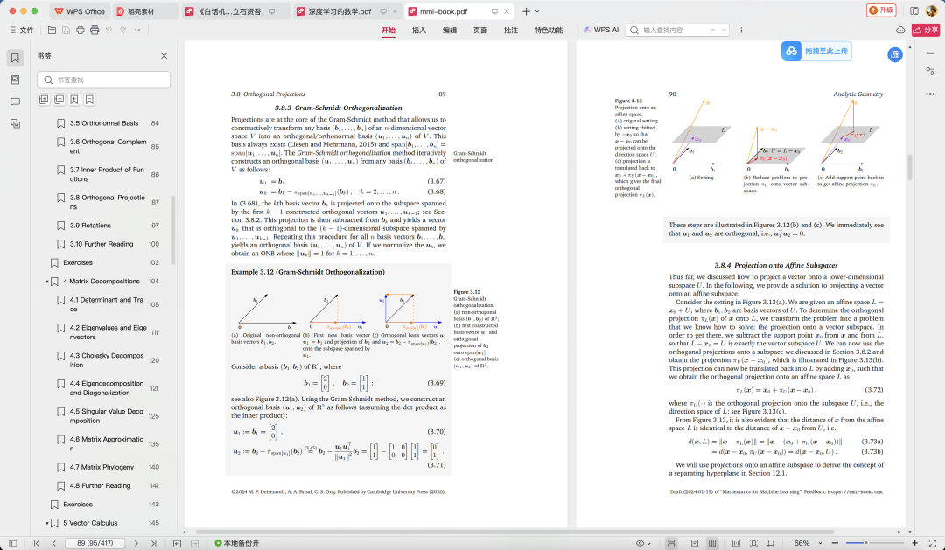Click the zoom slider in status bar
The width and height of the screenshot is (945, 550).
tap(874, 543)
